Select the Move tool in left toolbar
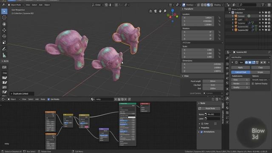 click(x=4, y=30)
